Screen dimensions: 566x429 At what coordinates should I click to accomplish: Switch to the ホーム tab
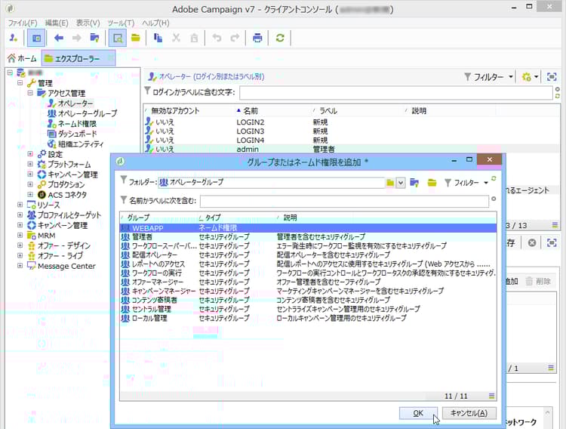(23, 58)
